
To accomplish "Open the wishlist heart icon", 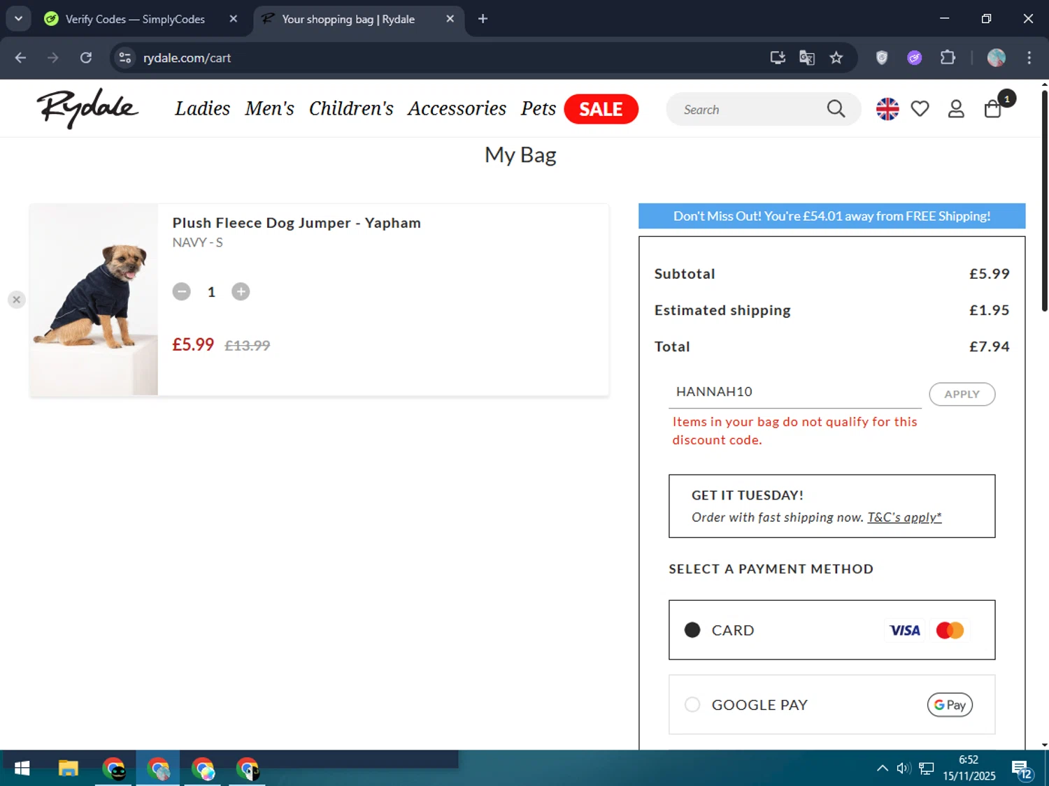I will coord(920,109).
